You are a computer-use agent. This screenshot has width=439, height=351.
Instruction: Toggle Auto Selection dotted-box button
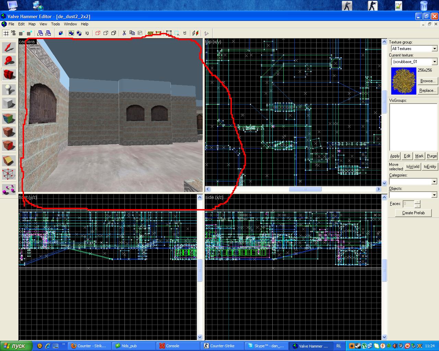pyautogui.click(x=177, y=33)
